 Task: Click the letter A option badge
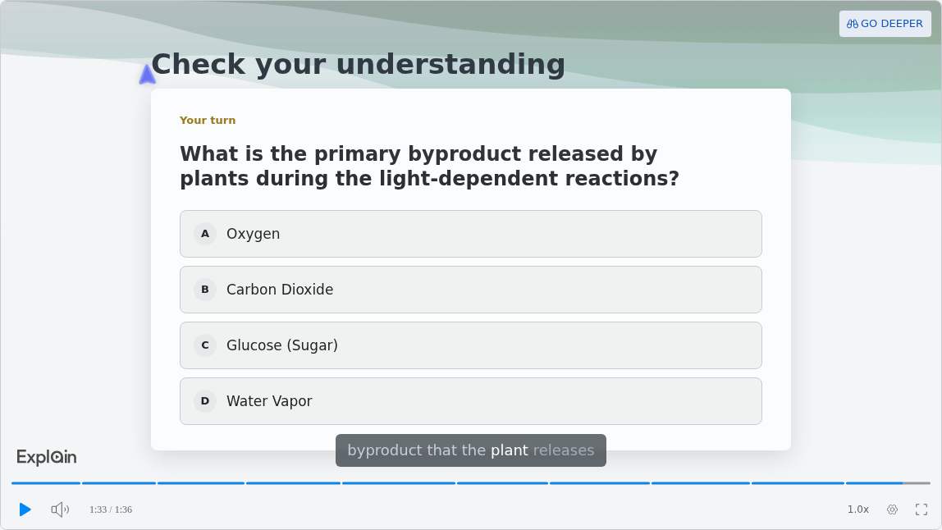(x=205, y=234)
